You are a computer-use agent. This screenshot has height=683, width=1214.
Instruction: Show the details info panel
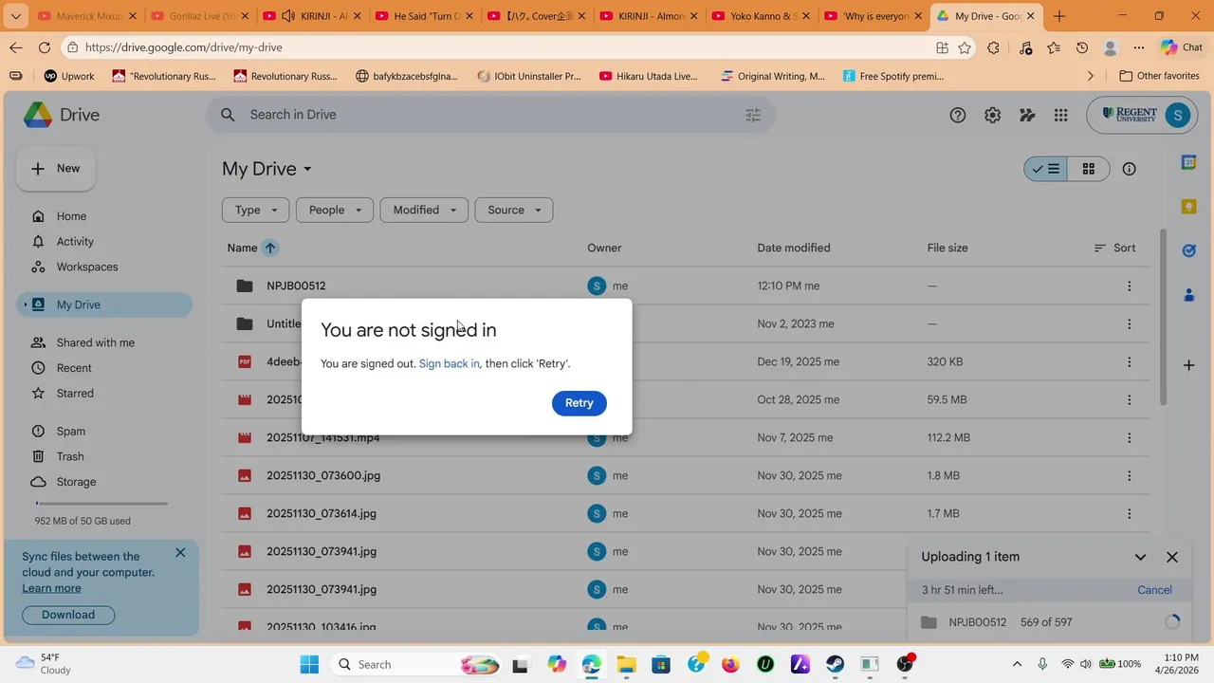1129,169
